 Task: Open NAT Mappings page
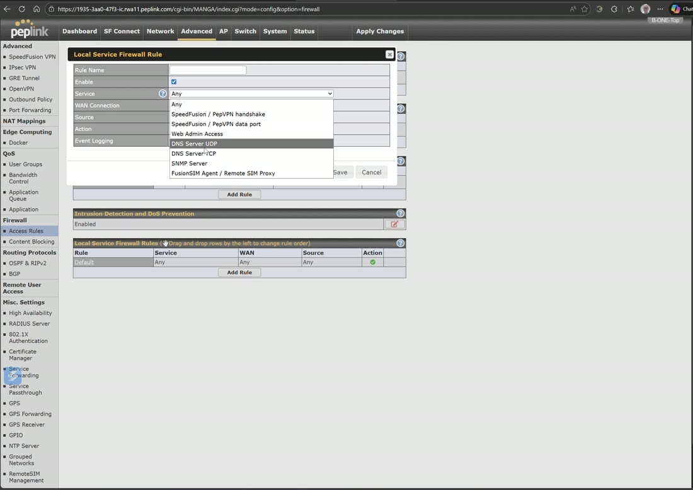[x=25, y=121]
